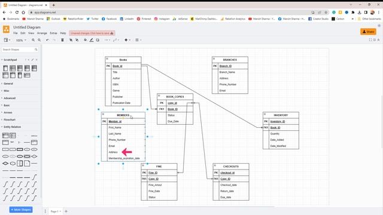
Task: Toggle collapse icon on Books table
Action: coord(107,59)
